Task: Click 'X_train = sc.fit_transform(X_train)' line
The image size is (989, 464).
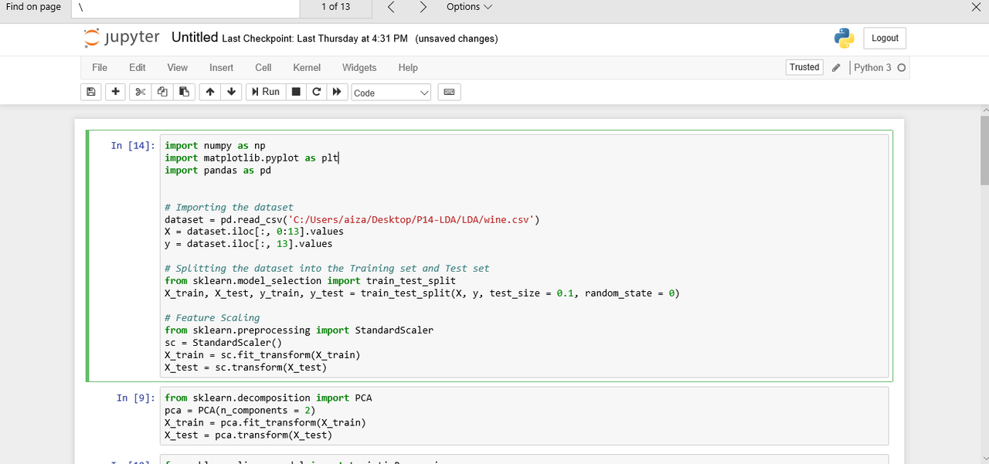Action: 262,354
